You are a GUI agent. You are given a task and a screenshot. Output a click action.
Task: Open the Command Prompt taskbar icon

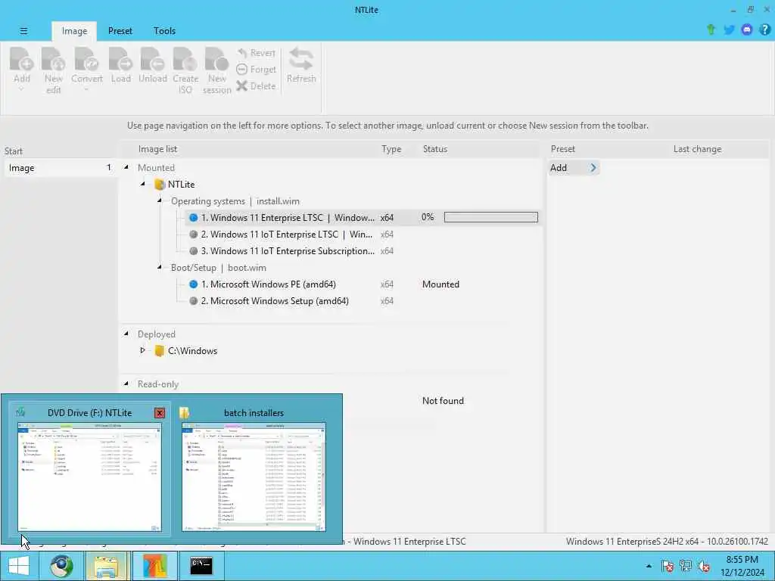tap(201, 566)
